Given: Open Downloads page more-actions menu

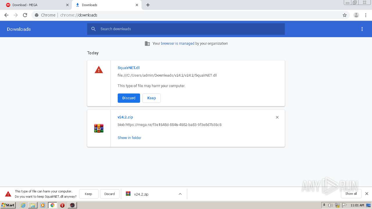Looking at the screenshot, I should pos(362,29).
